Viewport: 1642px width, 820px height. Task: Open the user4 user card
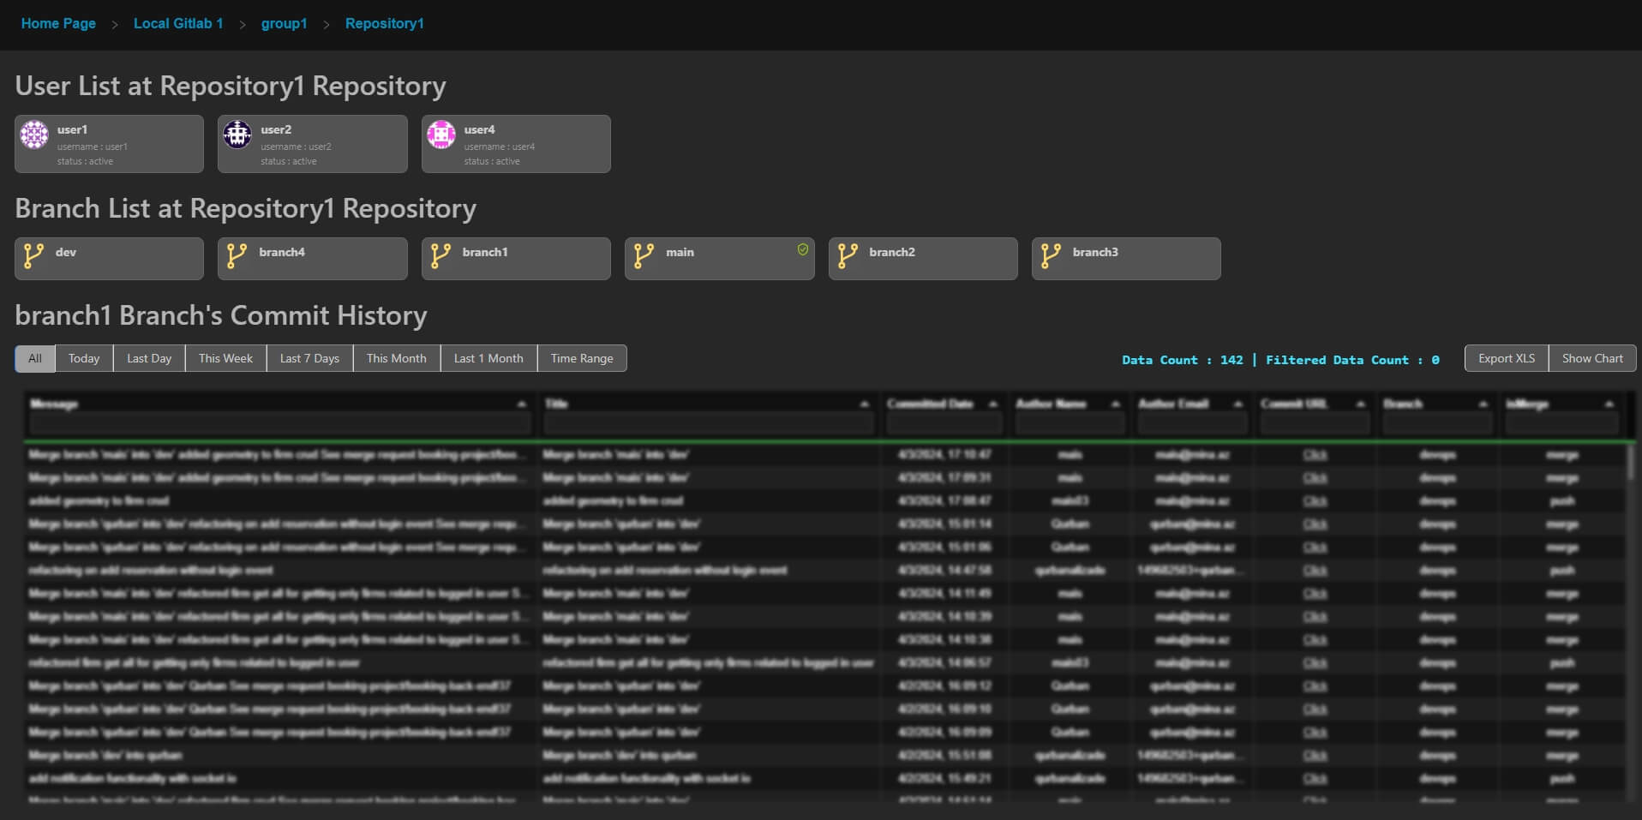[x=516, y=144]
